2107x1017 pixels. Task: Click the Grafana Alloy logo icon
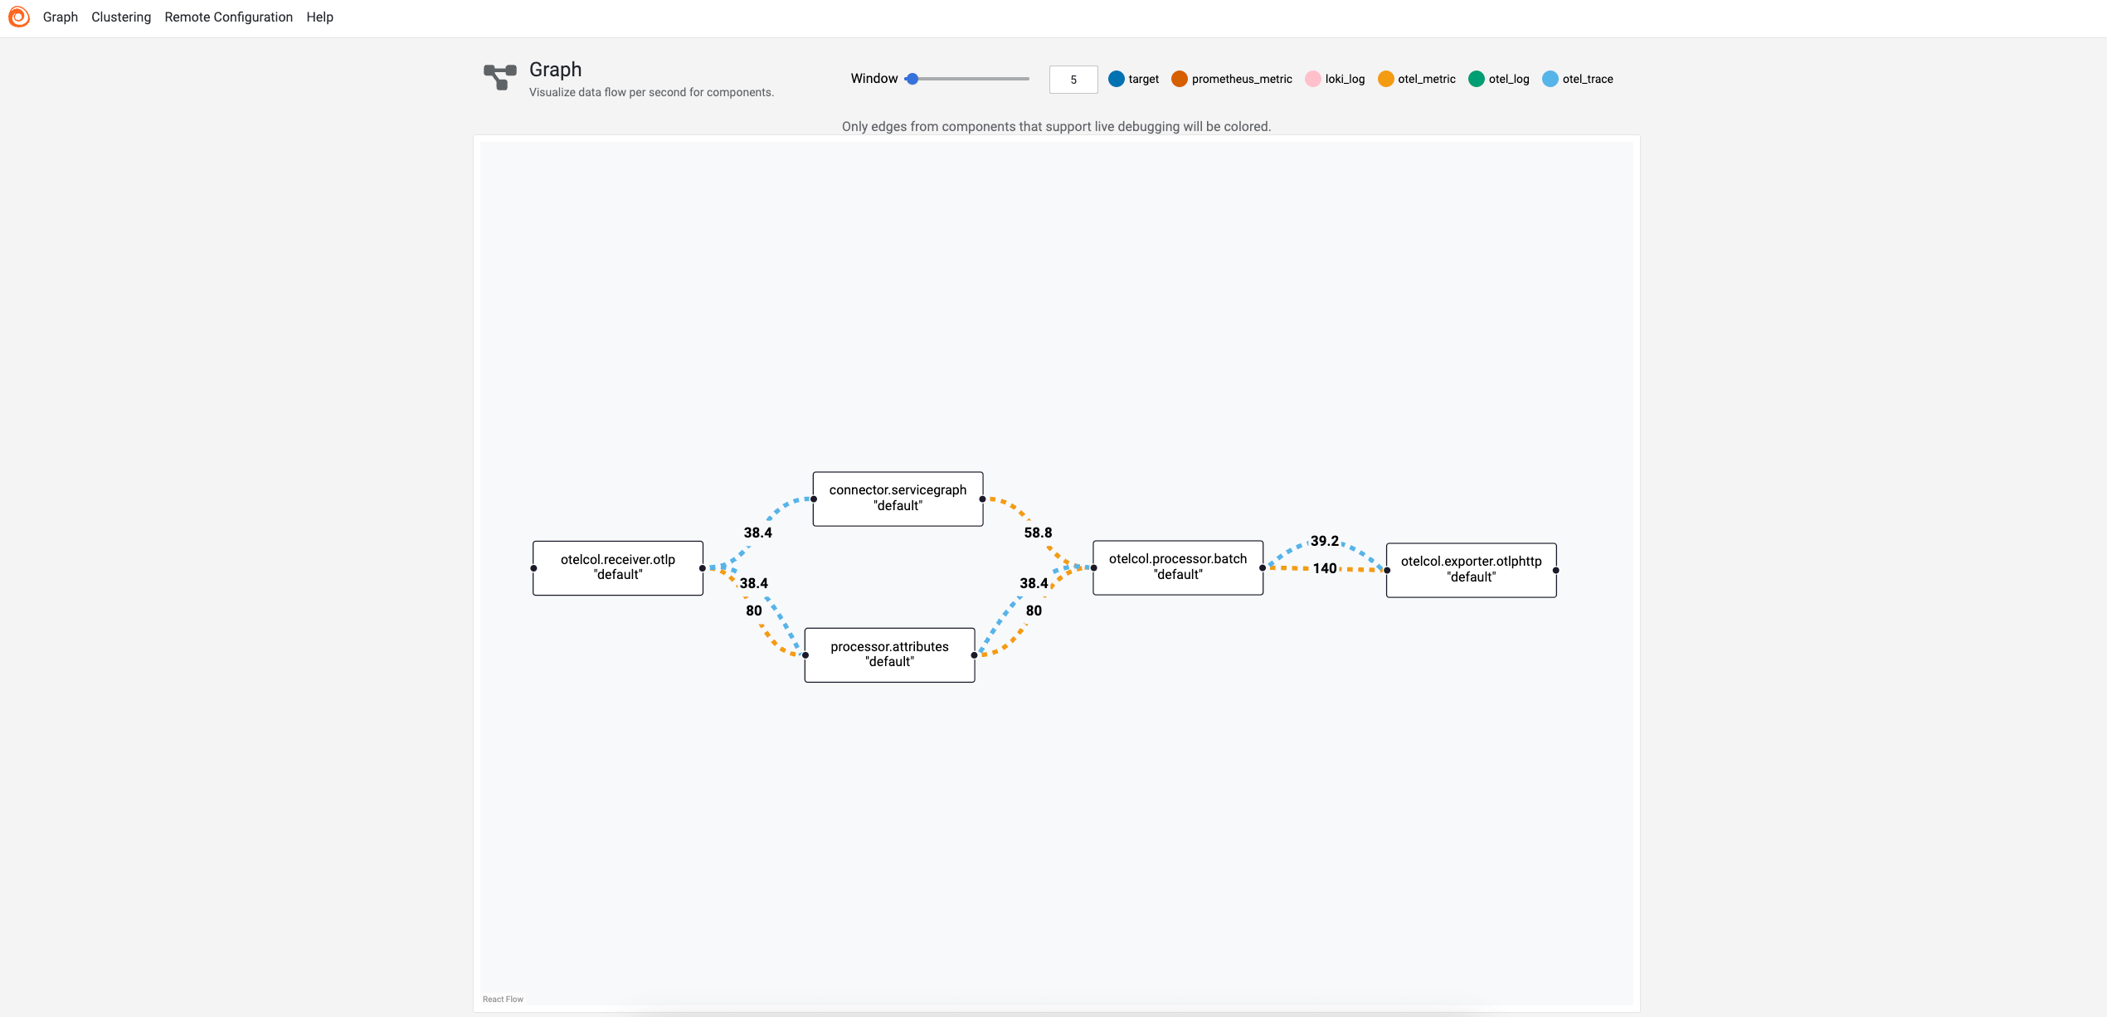coord(18,17)
